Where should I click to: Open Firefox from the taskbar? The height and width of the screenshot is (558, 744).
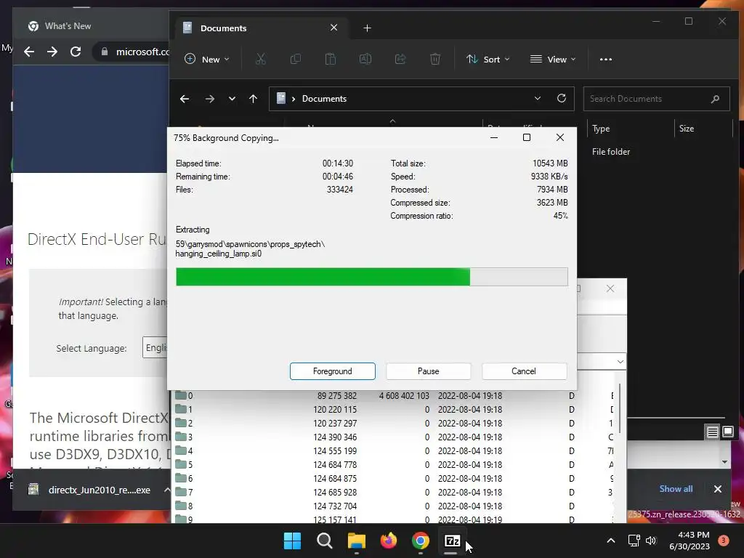[389, 541]
